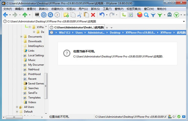The image size is (188, 121).
Task: Click the blue target Hotlist icon
Action: [44, 15]
